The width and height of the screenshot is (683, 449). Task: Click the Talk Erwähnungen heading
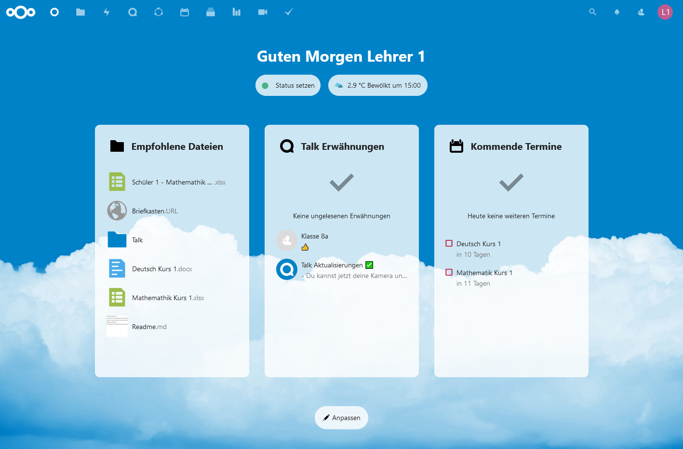tap(343, 146)
